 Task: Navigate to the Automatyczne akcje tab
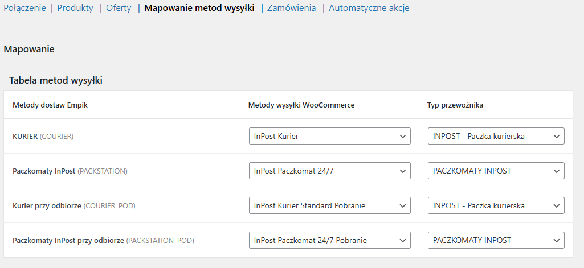(x=369, y=8)
